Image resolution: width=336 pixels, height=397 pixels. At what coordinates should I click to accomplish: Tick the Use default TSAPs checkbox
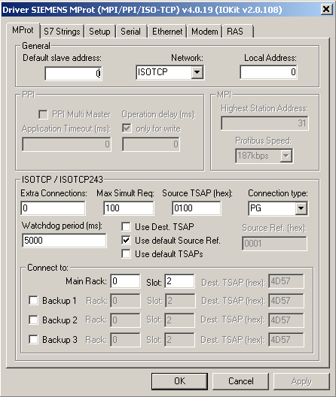coord(126,253)
